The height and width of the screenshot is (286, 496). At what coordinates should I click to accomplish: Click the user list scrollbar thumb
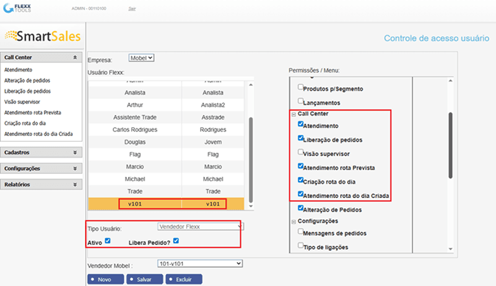pyautogui.click(x=251, y=160)
